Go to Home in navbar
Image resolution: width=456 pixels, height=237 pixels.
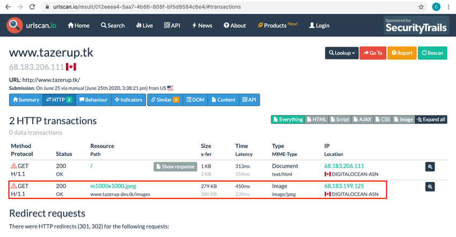[x=78, y=26]
